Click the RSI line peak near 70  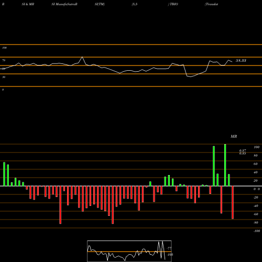(82, 57)
